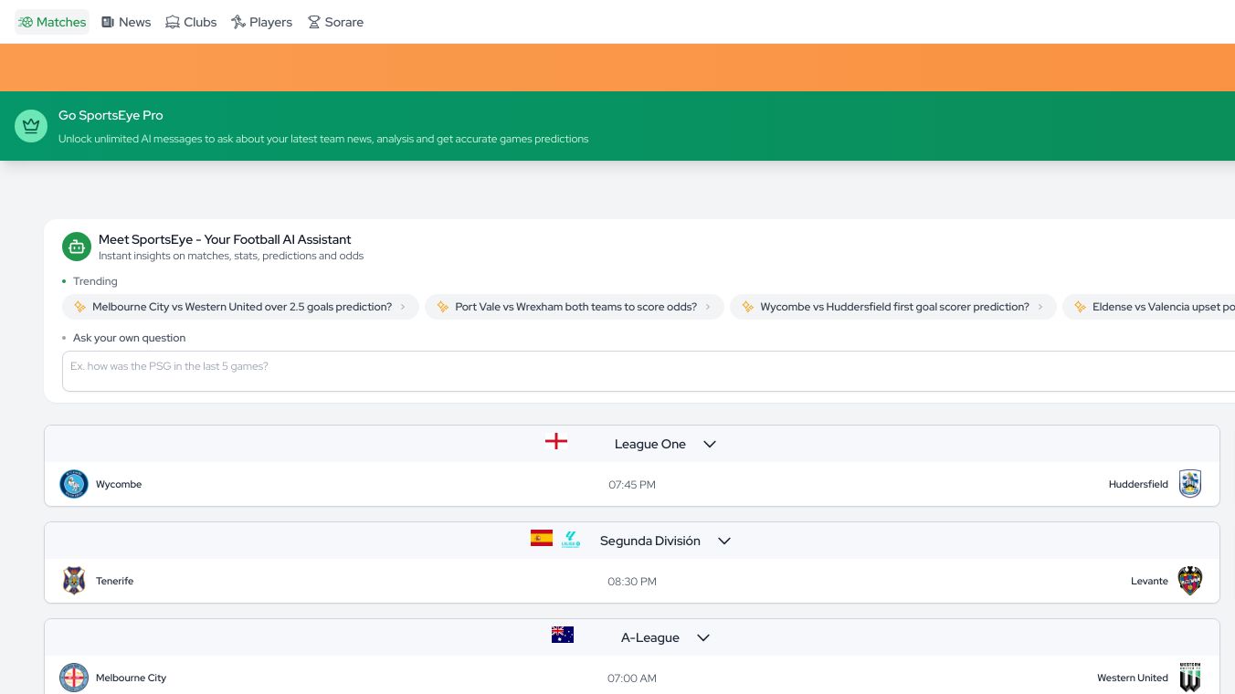Select the Western United team name in A-League row
Image resolution: width=1235 pixels, height=694 pixels.
click(x=1133, y=678)
